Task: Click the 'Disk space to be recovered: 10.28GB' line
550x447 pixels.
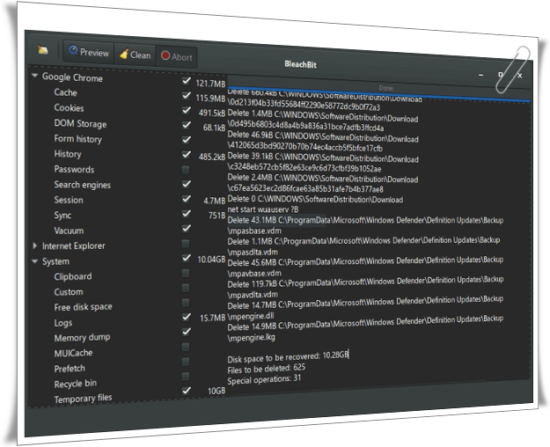Action: [x=288, y=357]
